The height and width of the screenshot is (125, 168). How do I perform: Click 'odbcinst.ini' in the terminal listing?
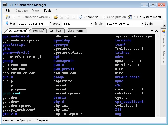[x=66, y=36]
